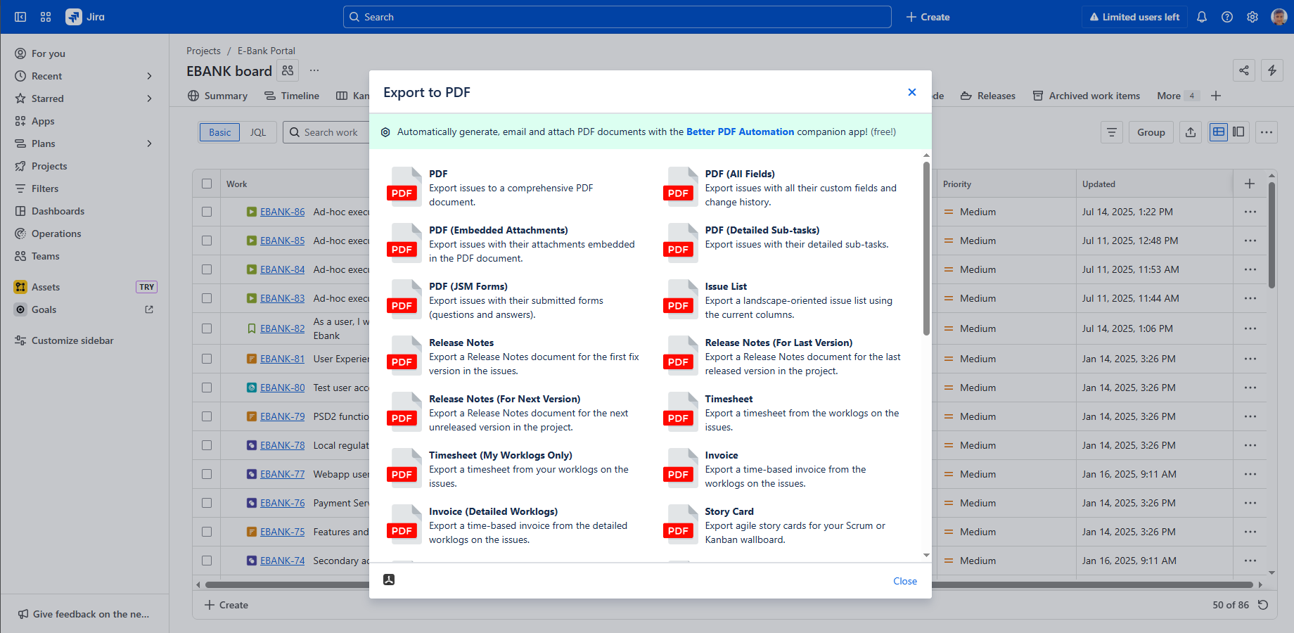Collapse the sidebar using the panel icon

click(20, 17)
